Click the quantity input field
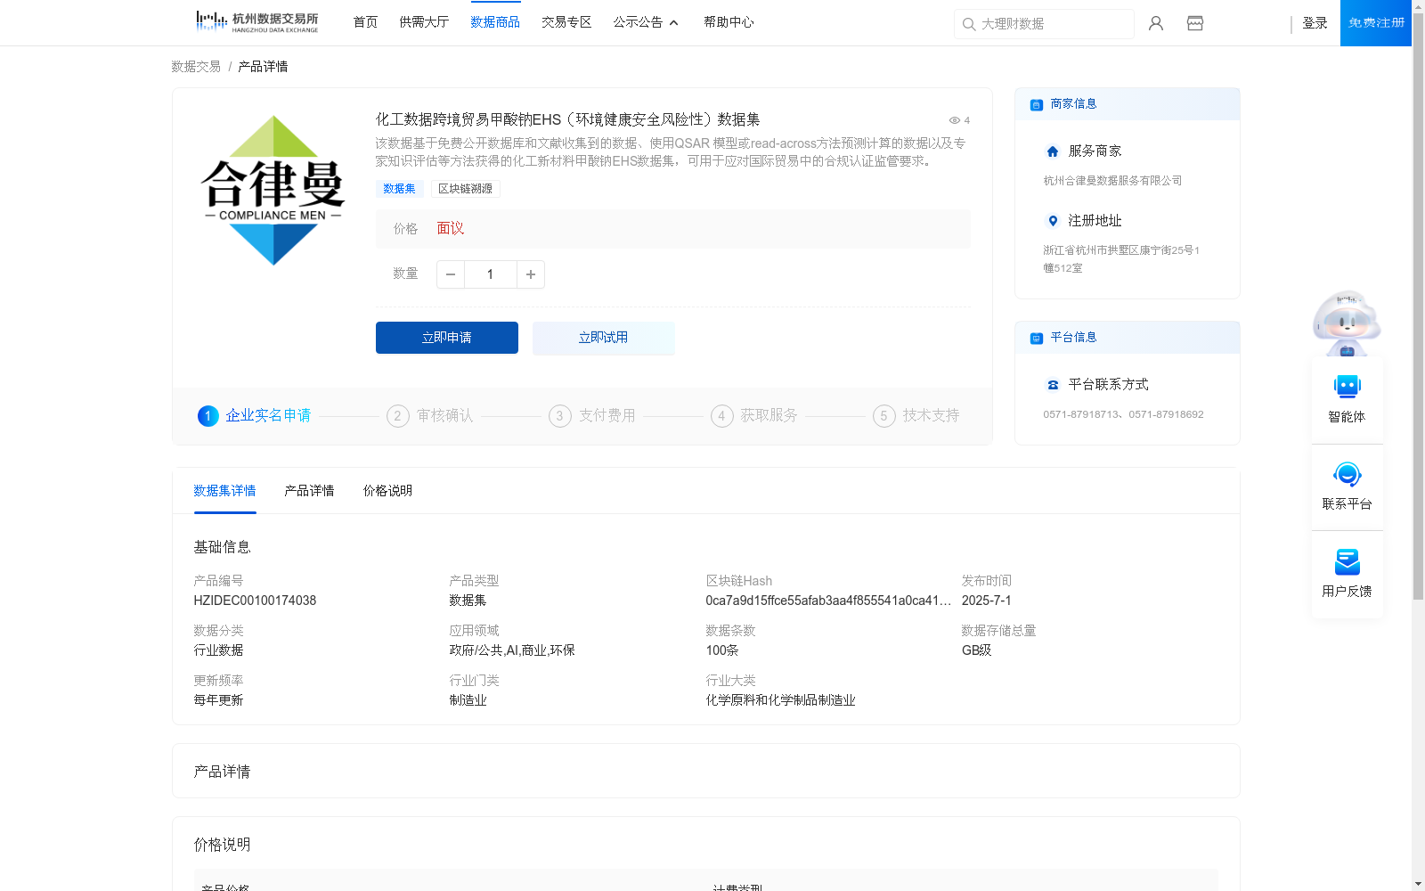This screenshot has height=891, width=1425. pos(490,274)
